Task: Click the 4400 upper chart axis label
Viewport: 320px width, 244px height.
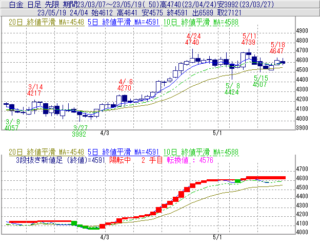Action: tap(302, 80)
